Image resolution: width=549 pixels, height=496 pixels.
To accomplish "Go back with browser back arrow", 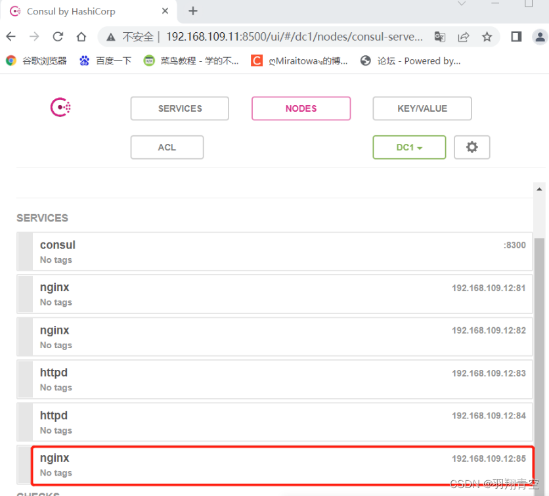I will pyautogui.click(x=11, y=36).
